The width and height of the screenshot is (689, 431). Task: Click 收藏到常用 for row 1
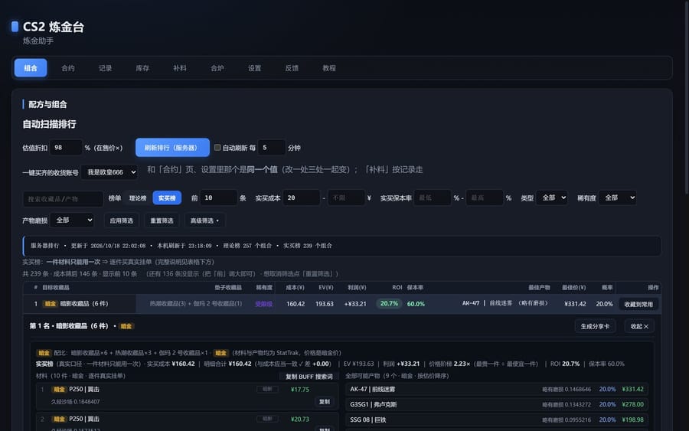coord(638,304)
